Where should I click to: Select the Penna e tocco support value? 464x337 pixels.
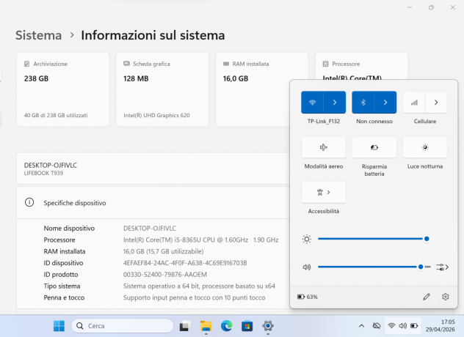194,297
